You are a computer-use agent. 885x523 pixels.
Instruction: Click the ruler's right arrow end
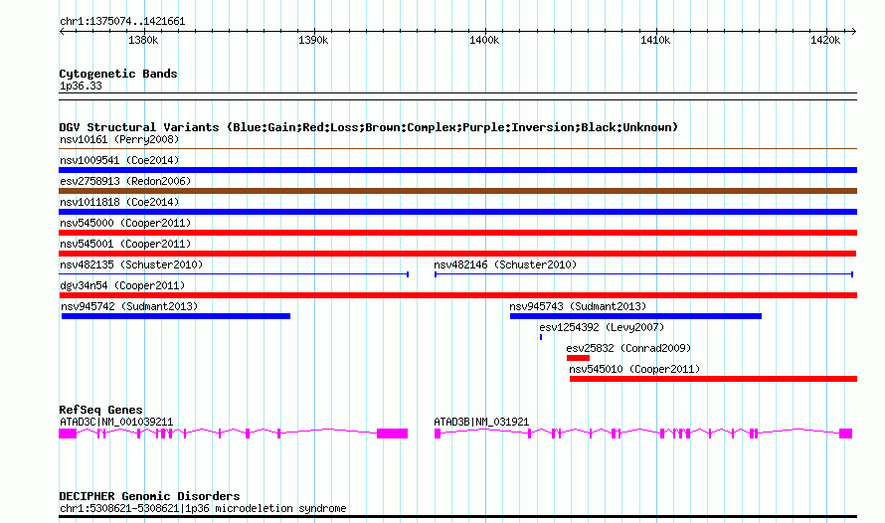(x=853, y=32)
